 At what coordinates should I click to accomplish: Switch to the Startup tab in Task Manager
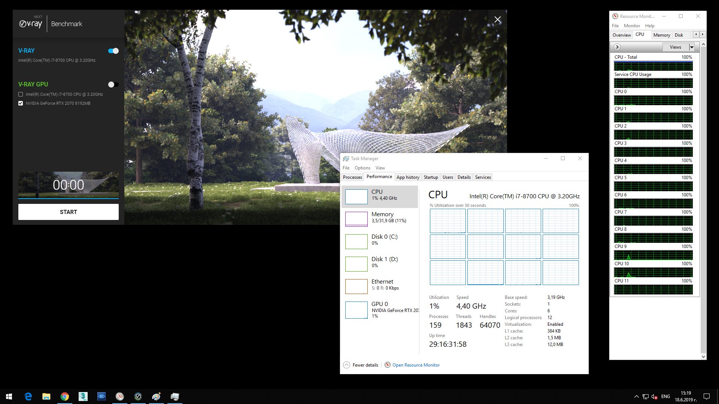point(431,177)
